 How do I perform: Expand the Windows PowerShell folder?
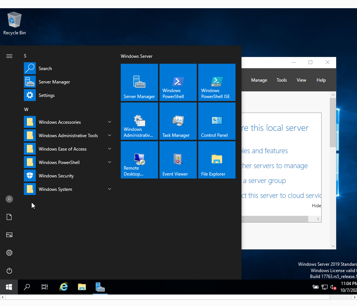pyautogui.click(x=68, y=163)
